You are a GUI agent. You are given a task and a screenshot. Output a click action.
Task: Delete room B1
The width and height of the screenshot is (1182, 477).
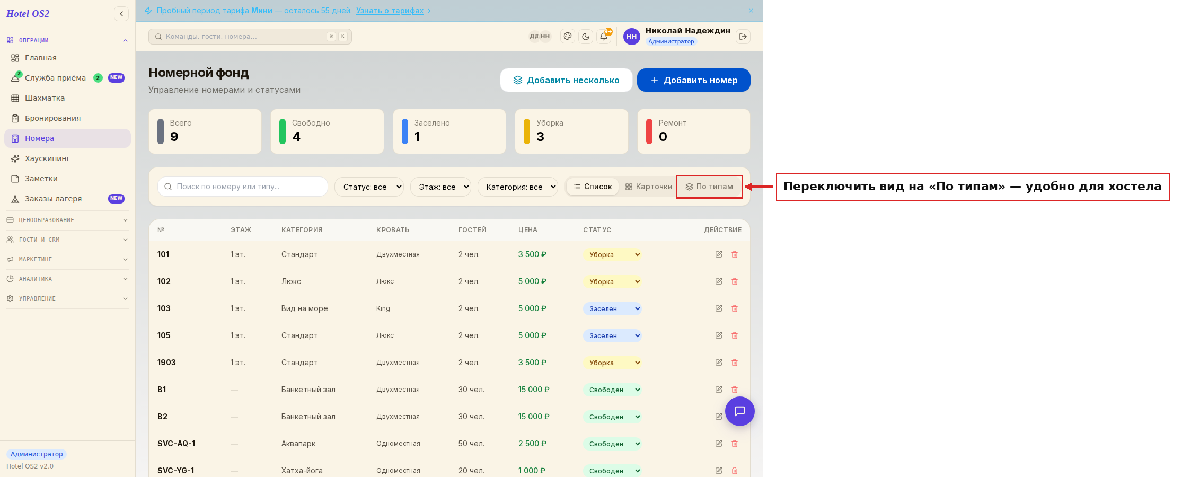pyautogui.click(x=735, y=390)
